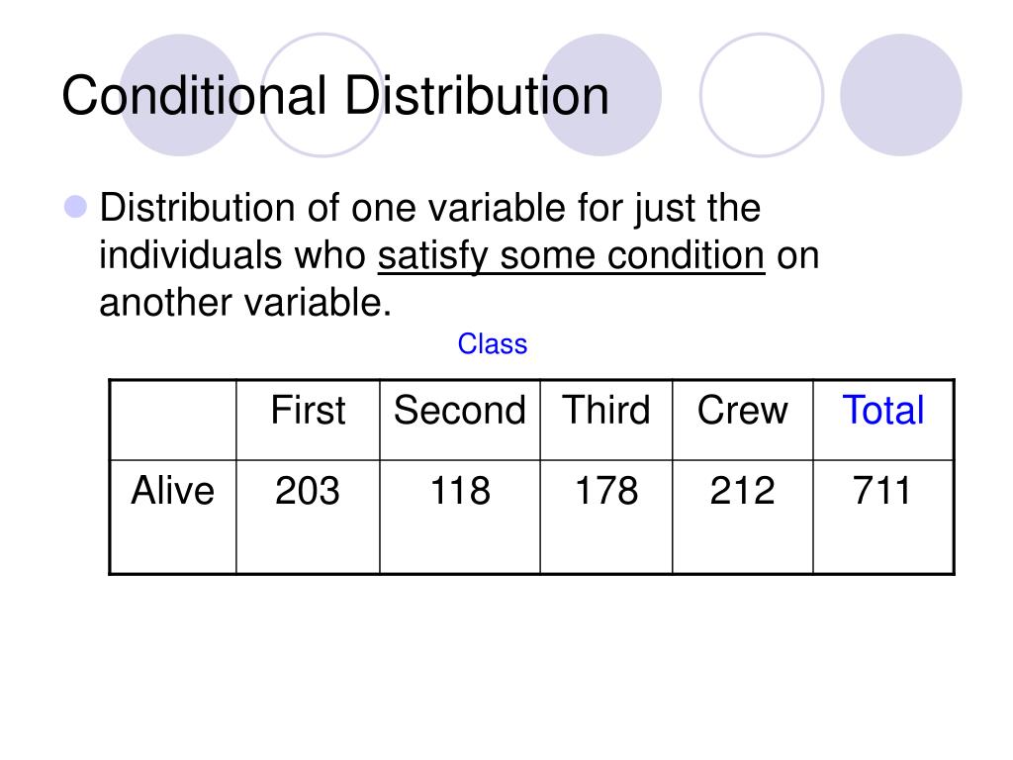Select the cell with value 203
Image resolution: width=1013 pixels, height=760 pixels.
click(309, 517)
